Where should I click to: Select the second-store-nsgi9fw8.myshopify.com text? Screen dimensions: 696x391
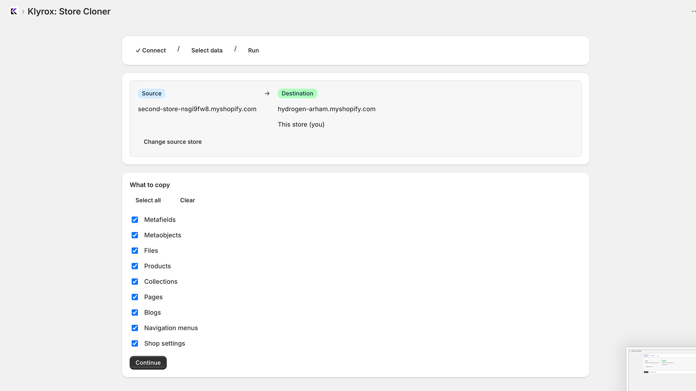[197, 109]
